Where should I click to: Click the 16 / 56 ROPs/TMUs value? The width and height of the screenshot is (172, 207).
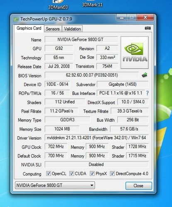[57, 93]
